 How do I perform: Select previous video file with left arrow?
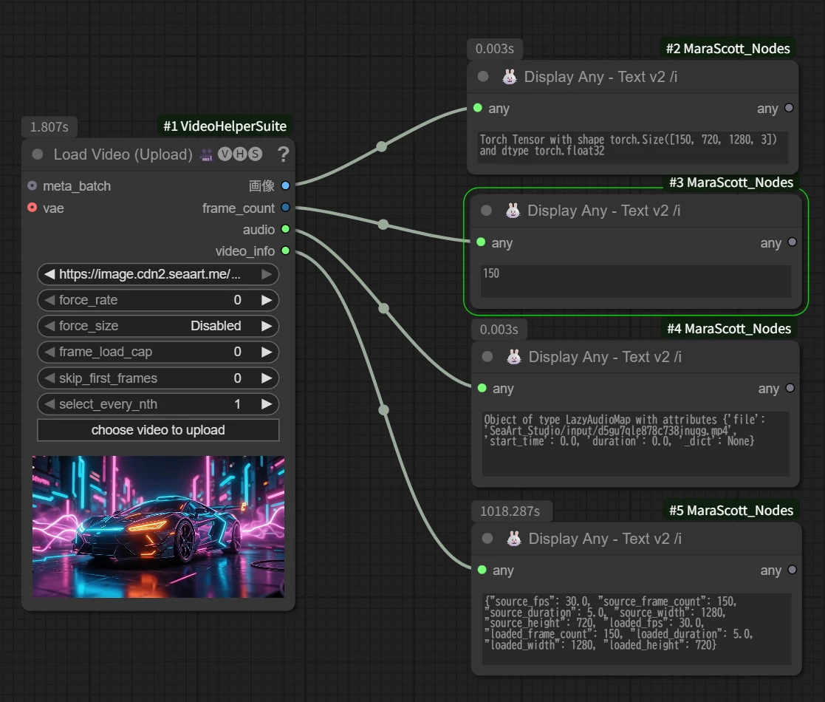point(49,274)
